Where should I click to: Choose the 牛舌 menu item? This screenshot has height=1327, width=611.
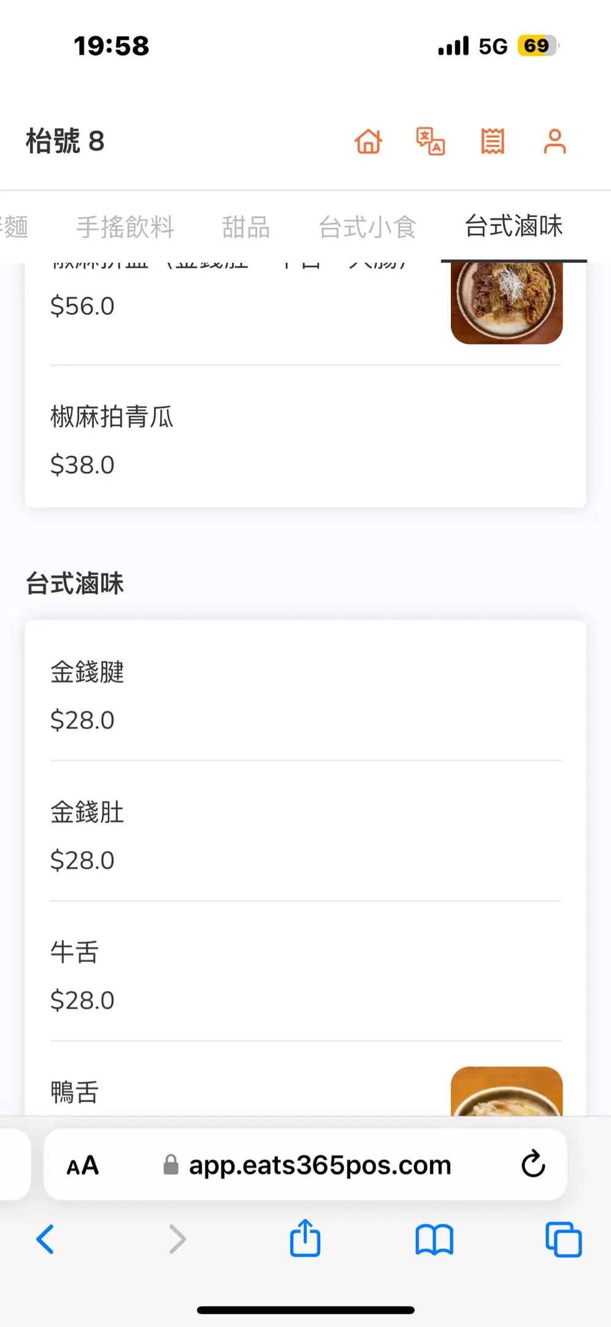pos(75,952)
